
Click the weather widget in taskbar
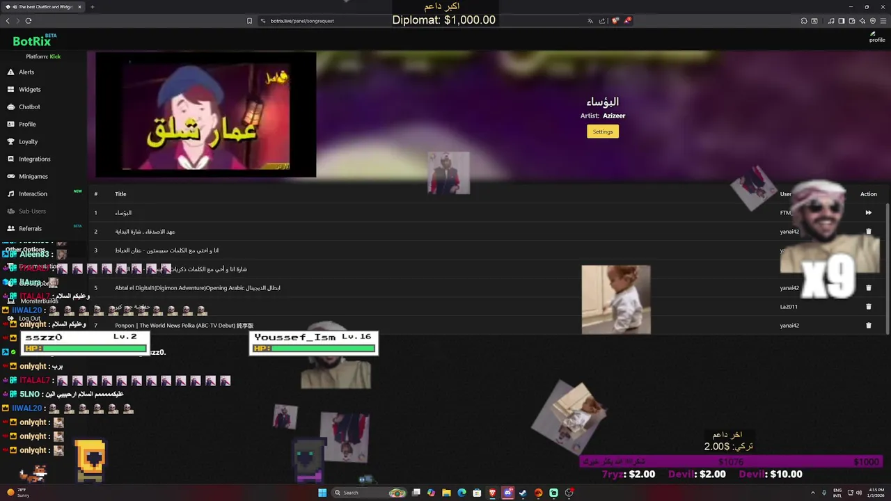pos(19,493)
